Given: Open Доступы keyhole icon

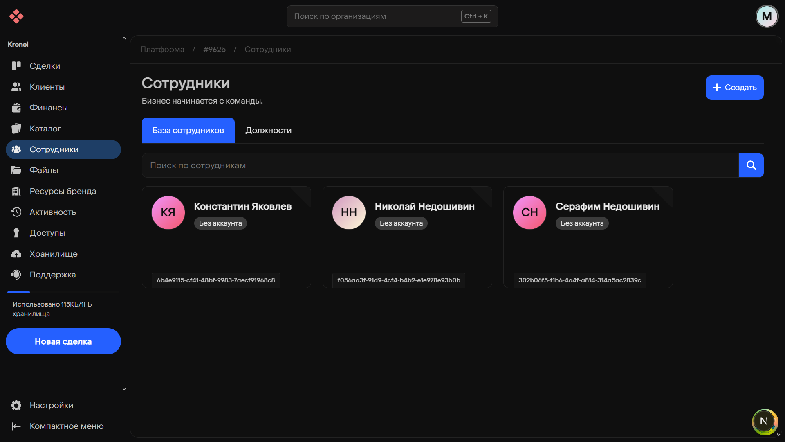Looking at the screenshot, I should 16,233.
